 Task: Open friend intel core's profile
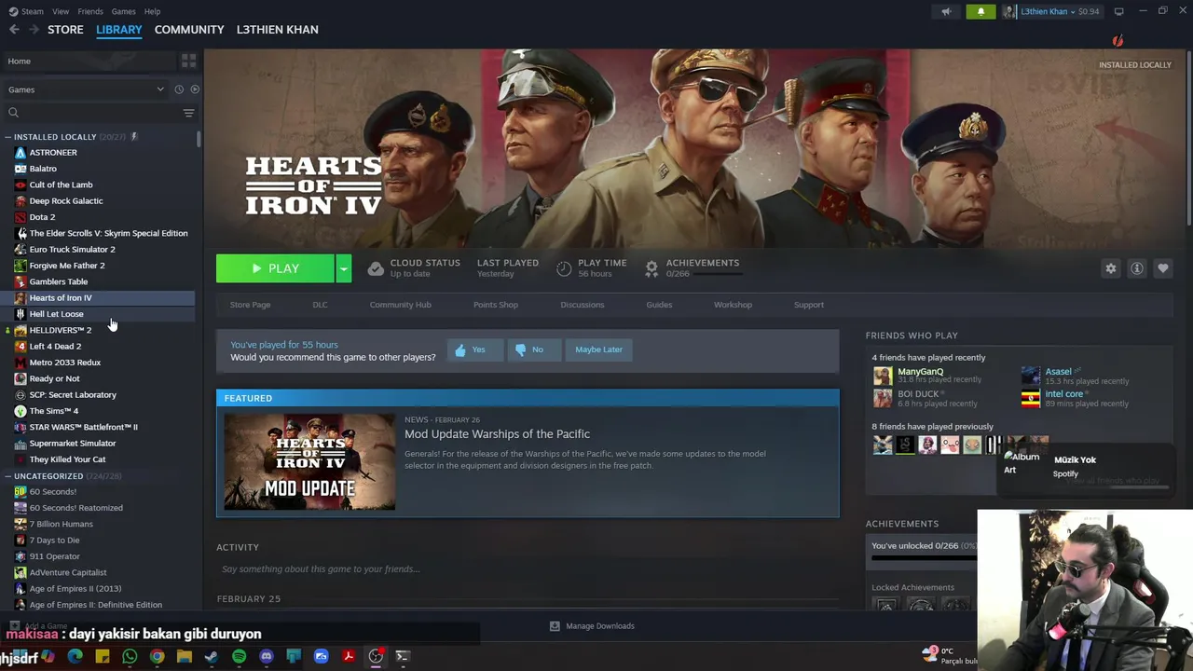[x=1063, y=394]
